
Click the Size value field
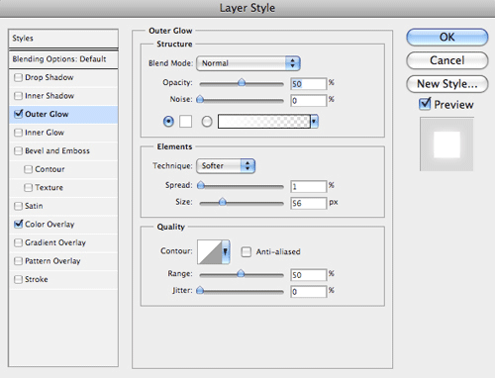tap(308, 203)
